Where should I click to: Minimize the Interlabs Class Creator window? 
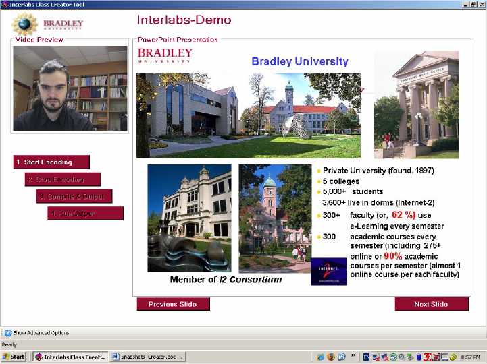466,4
